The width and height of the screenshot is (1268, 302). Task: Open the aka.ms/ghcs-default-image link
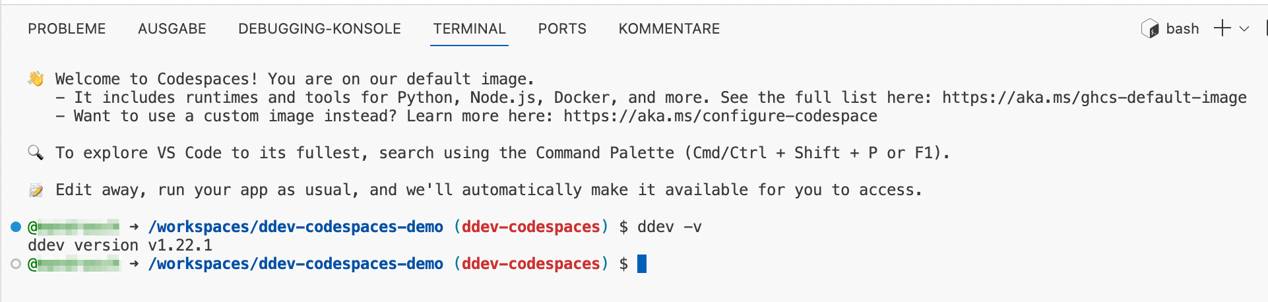[x=1094, y=98]
